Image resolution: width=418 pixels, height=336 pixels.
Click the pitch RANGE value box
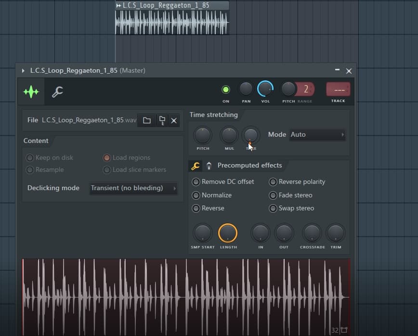305,89
